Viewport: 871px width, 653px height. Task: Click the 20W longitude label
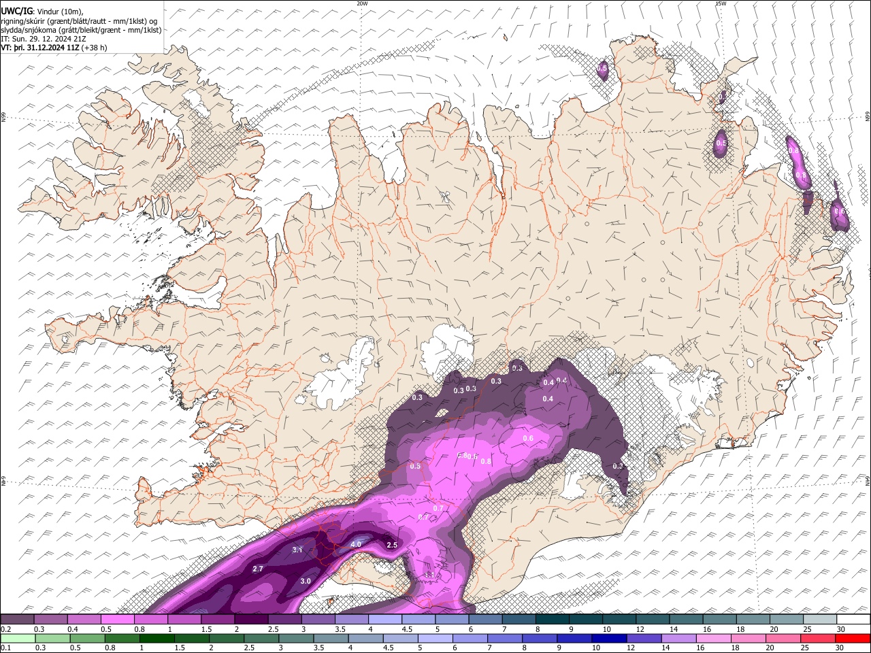point(362,3)
